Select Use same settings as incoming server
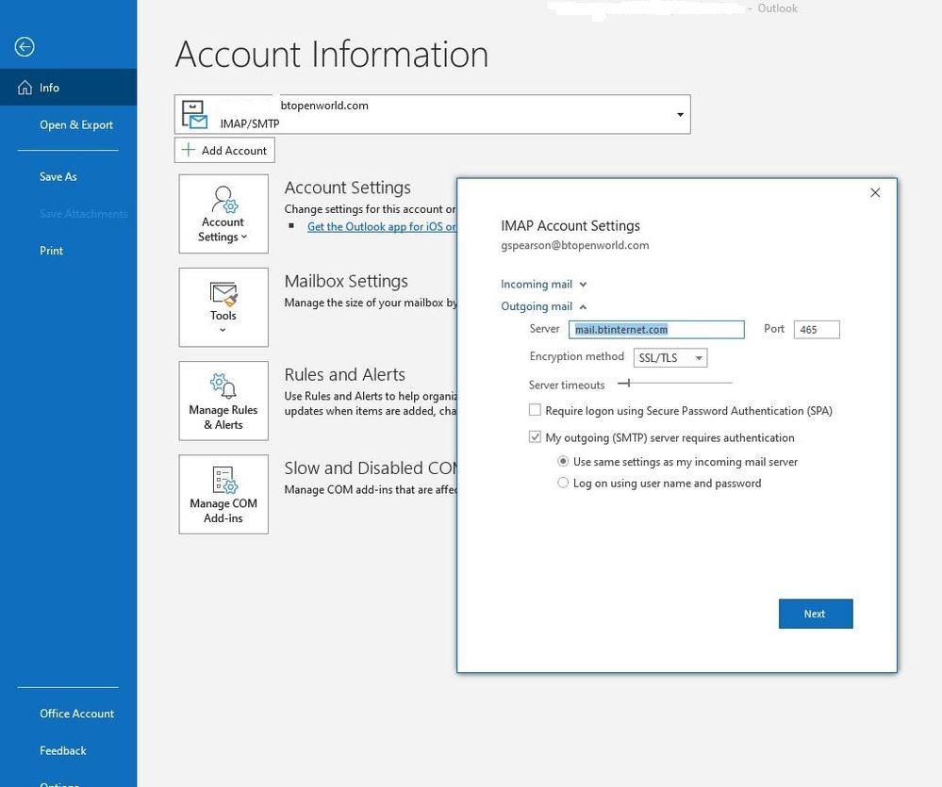942x787 pixels. click(x=563, y=462)
